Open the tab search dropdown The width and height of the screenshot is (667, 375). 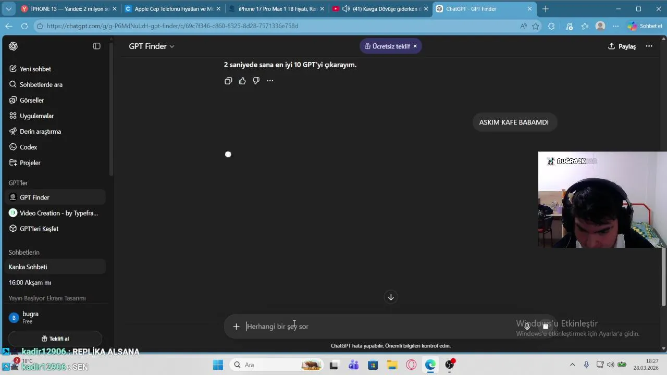tap(8, 9)
